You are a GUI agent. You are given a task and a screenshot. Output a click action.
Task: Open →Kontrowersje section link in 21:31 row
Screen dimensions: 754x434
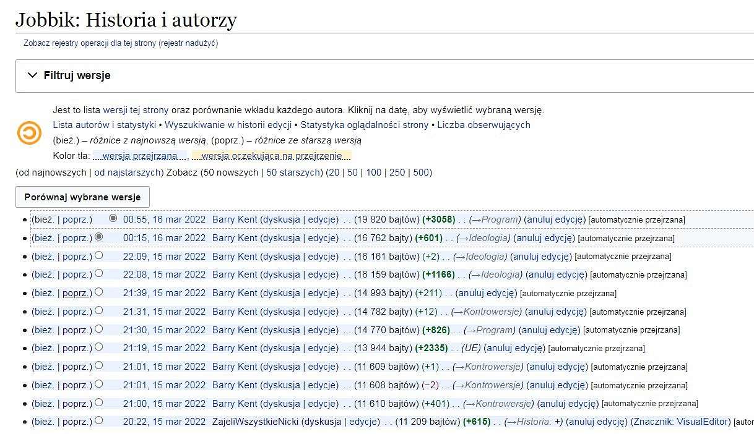[488, 312]
